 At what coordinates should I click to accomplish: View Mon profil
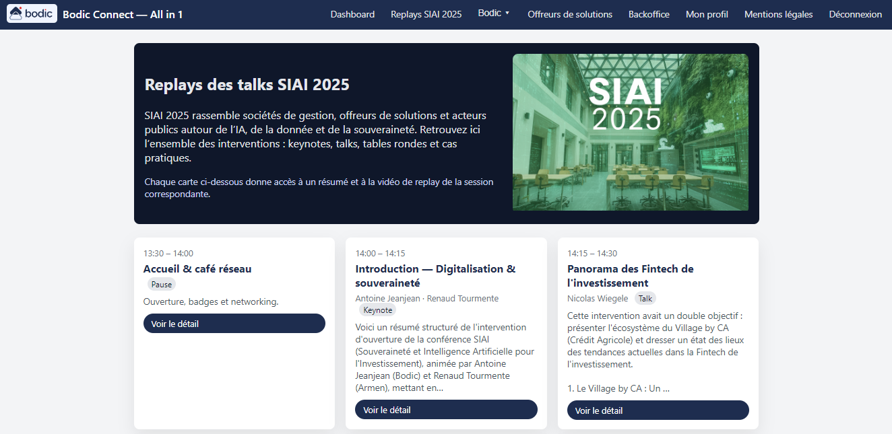click(707, 13)
